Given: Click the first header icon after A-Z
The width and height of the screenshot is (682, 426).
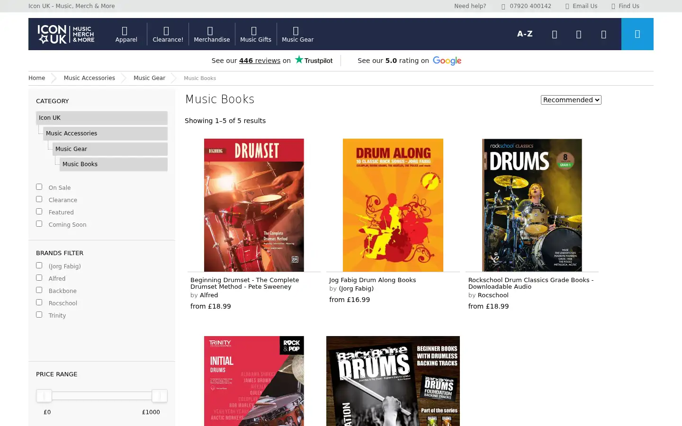Looking at the screenshot, I should coord(555,34).
